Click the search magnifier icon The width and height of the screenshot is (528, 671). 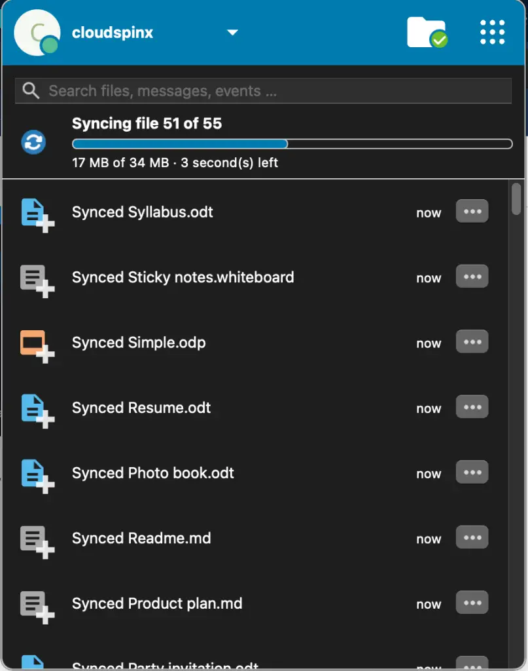pos(30,90)
